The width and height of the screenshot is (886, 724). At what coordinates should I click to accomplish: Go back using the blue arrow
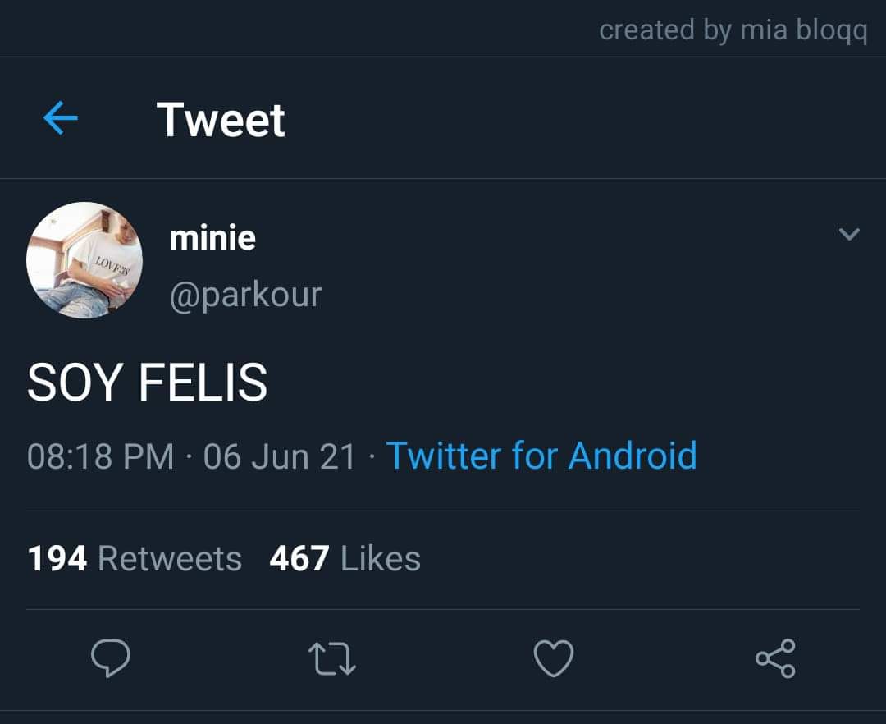click(x=61, y=118)
